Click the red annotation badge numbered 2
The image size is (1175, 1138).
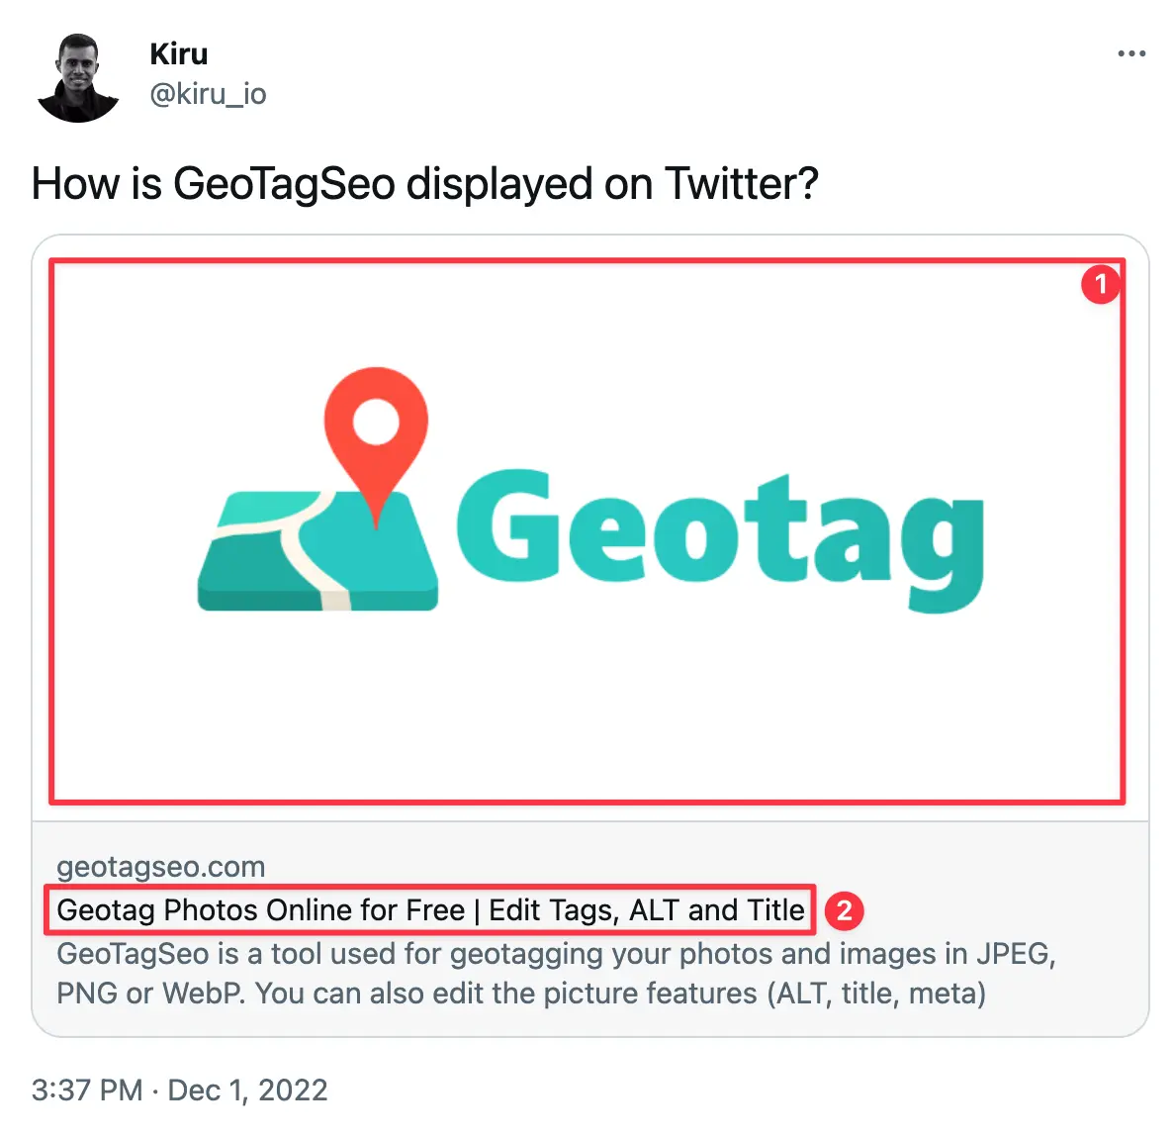(846, 910)
